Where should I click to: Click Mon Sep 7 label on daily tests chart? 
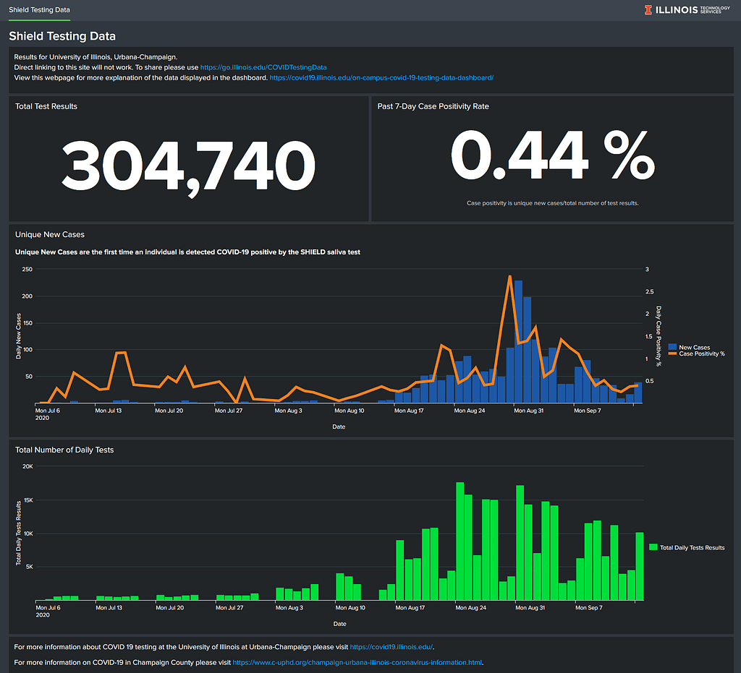coord(588,608)
